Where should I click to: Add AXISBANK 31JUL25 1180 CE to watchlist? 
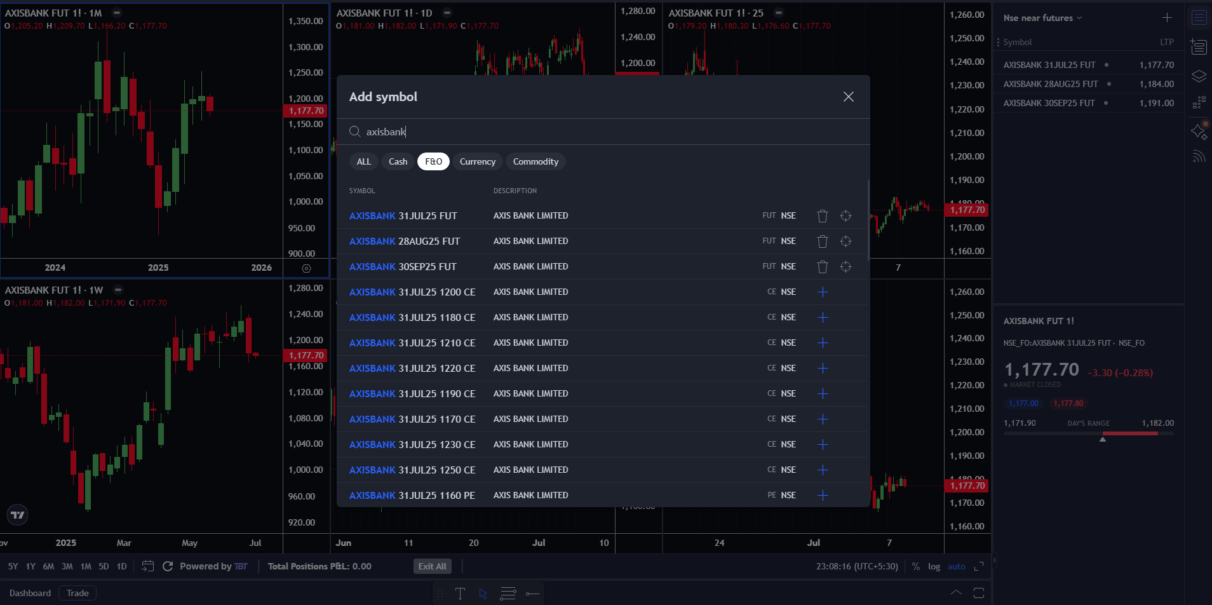pos(823,317)
